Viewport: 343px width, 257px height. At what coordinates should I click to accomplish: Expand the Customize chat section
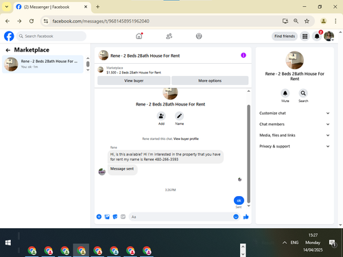coord(294,113)
